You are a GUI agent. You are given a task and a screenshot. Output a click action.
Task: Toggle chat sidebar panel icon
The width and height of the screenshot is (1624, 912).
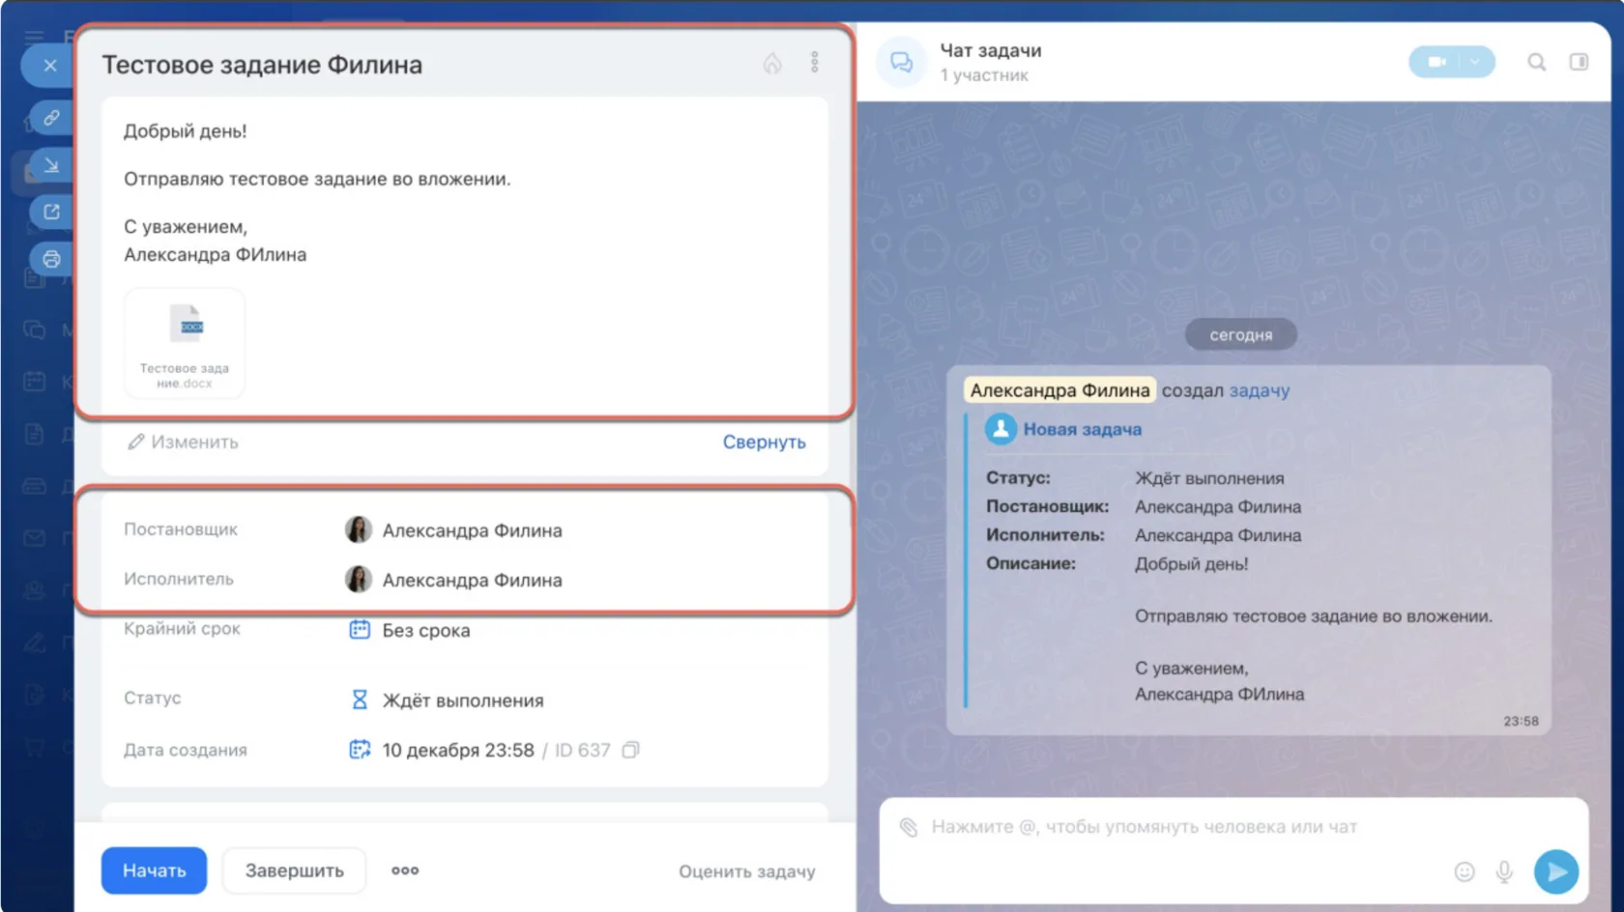1579,62
